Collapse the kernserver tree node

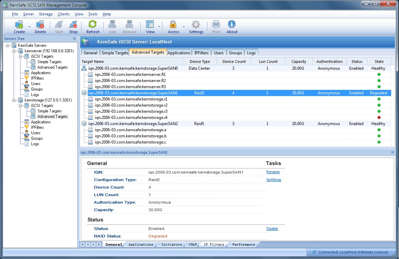pos(14,51)
